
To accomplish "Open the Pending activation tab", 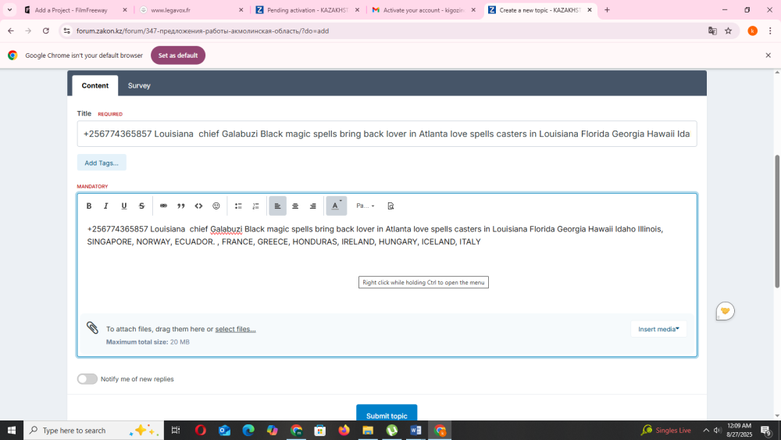I will (307, 10).
